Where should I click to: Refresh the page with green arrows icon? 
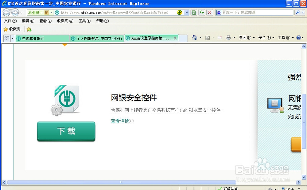[202, 13]
